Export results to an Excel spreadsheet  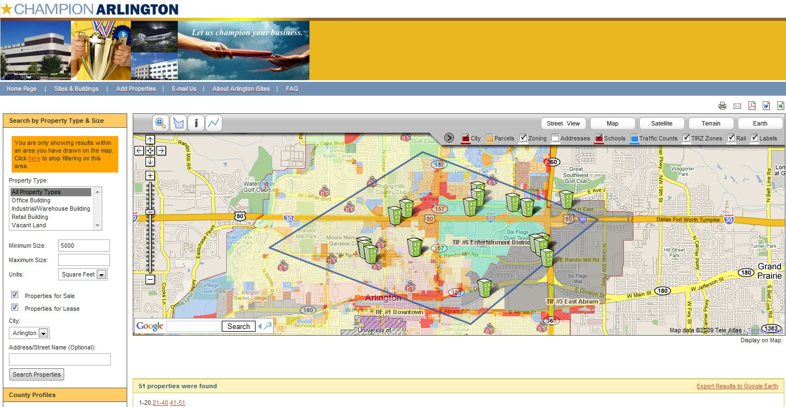tap(781, 106)
